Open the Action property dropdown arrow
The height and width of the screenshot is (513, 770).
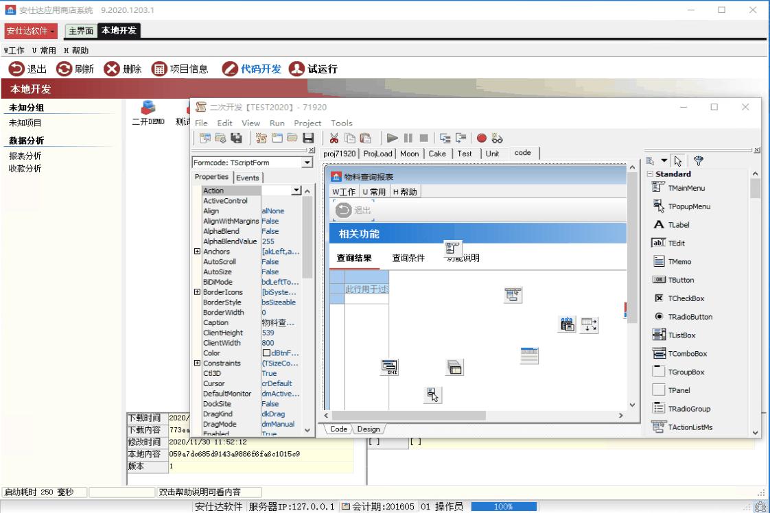click(296, 191)
